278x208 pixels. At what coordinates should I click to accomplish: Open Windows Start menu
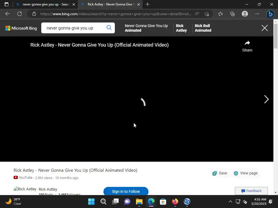pos(91,201)
